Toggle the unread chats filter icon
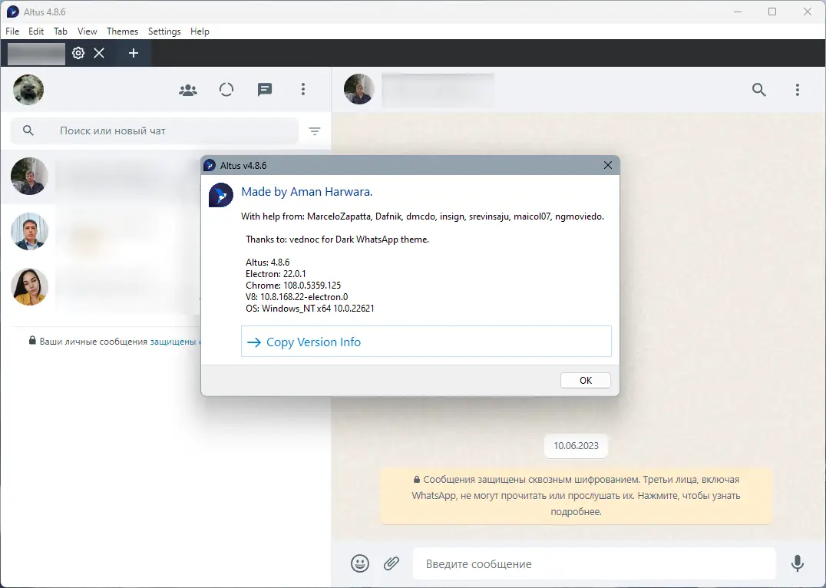The width and height of the screenshot is (826, 588). pyautogui.click(x=315, y=131)
